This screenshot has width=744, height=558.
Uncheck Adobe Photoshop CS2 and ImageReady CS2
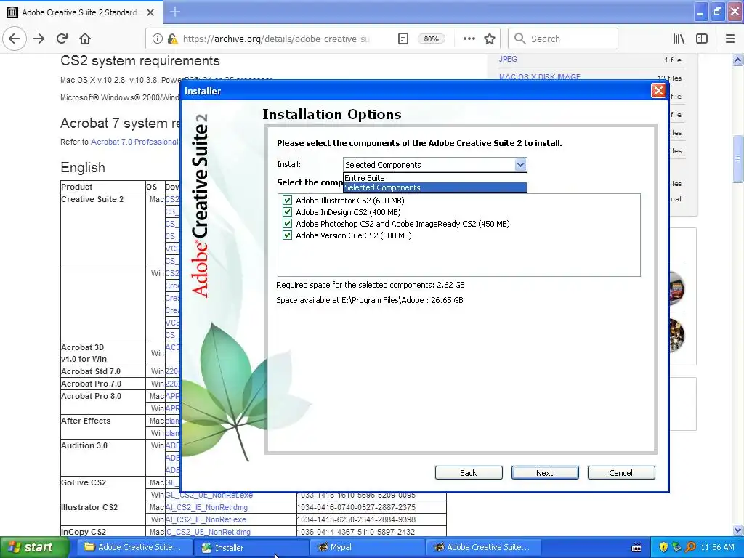pyautogui.click(x=287, y=224)
